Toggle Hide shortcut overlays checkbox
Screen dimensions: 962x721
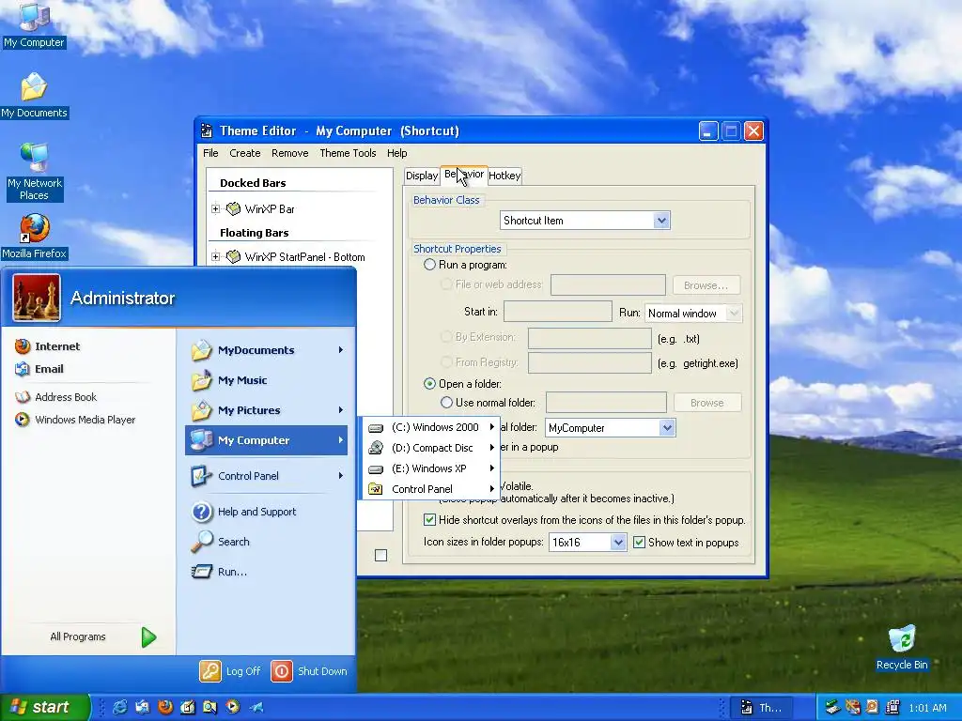[429, 520]
